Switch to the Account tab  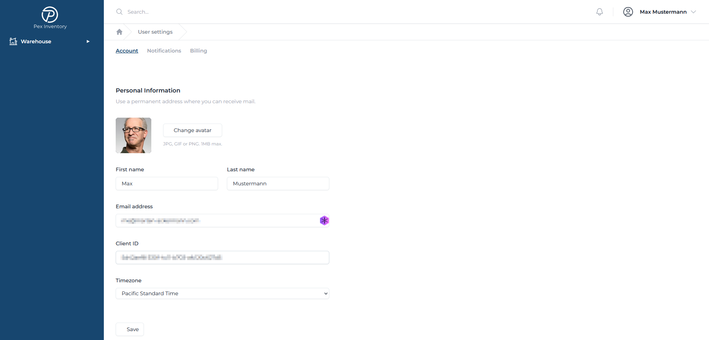pyautogui.click(x=127, y=51)
